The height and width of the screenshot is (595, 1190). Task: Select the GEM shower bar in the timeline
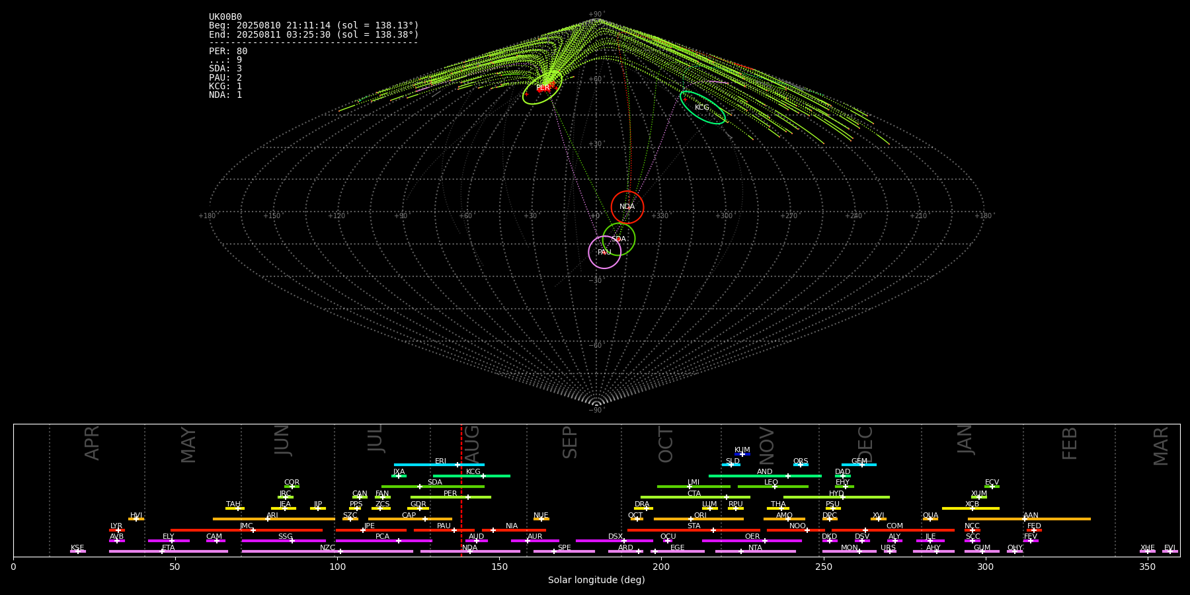[859, 465]
